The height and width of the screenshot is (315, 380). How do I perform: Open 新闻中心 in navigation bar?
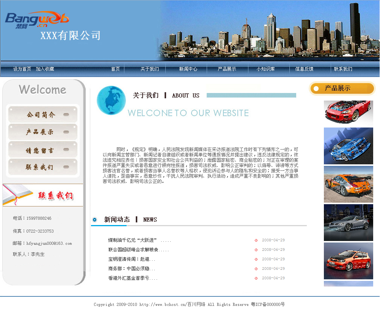click(x=188, y=69)
